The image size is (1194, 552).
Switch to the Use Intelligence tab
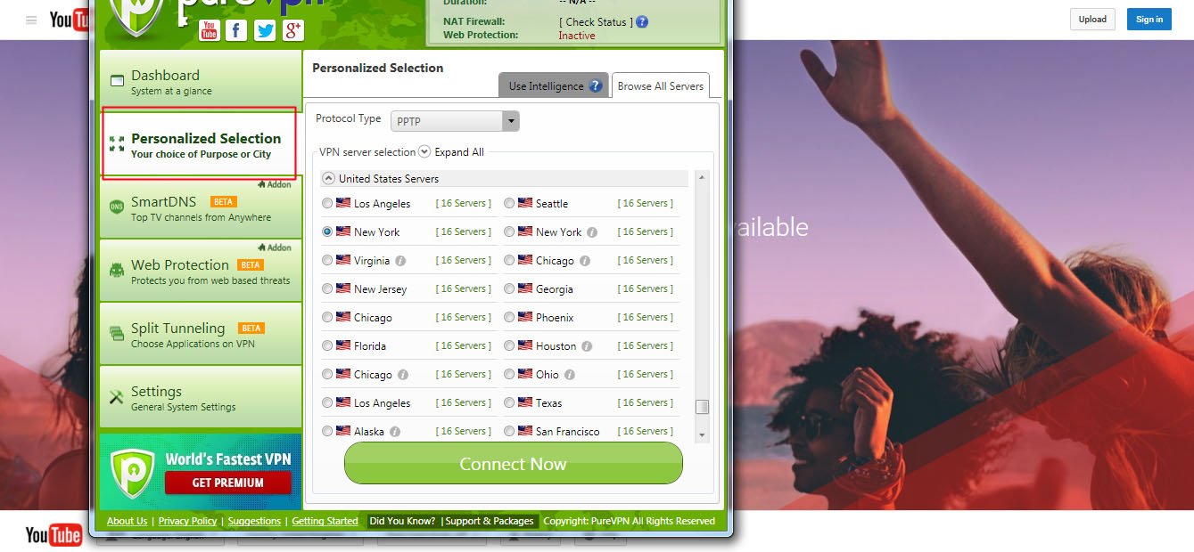554,85
